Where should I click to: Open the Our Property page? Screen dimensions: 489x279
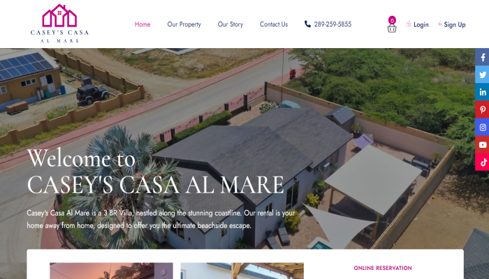(x=184, y=24)
